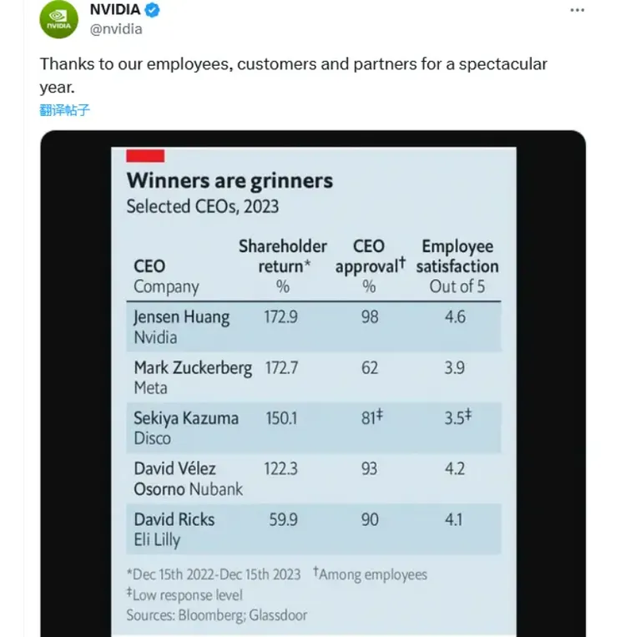This screenshot has height=637, width=626.
Task: Click the "Winners are grinners" chart title
Action: (x=230, y=180)
